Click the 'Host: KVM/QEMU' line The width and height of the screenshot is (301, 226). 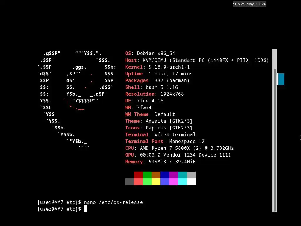click(x=197, y=60)
